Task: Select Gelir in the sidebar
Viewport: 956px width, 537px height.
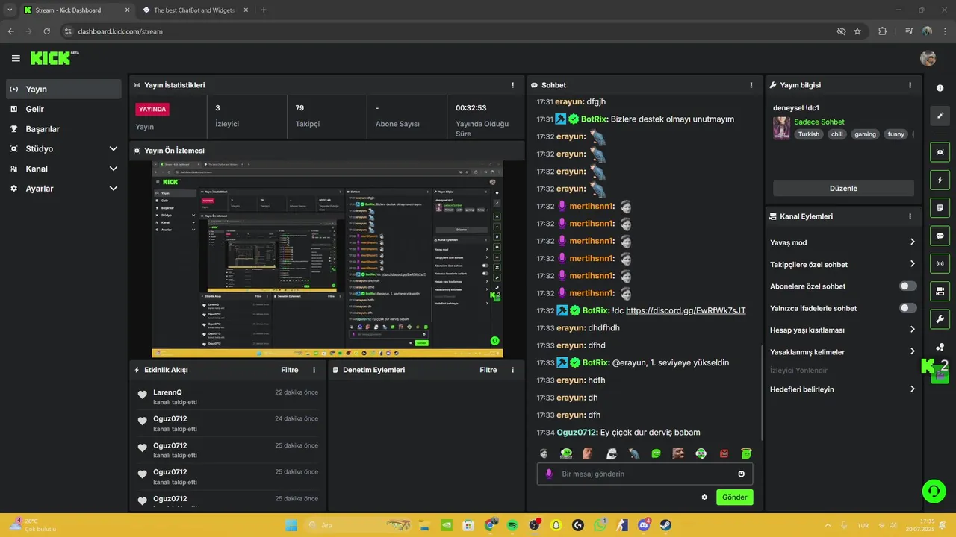Action: pyautogui.click(x=63, y=109)
